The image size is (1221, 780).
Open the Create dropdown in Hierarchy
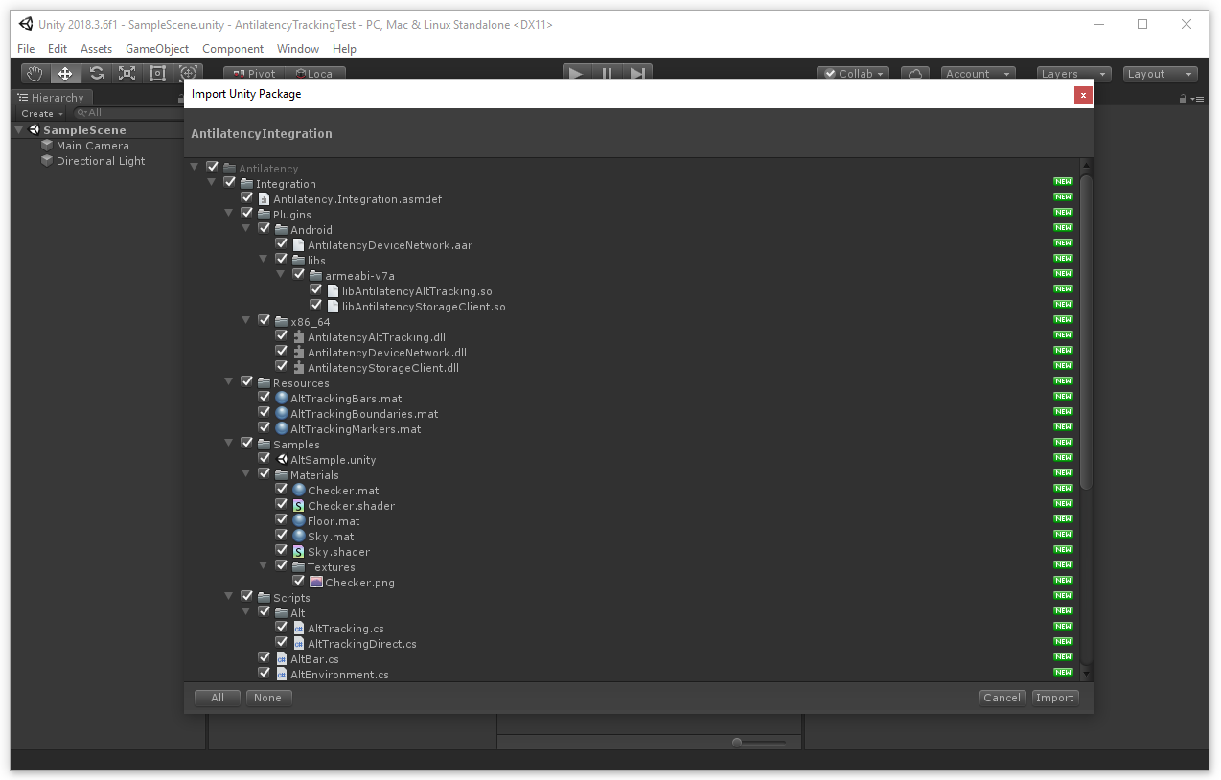click(41, 113)
